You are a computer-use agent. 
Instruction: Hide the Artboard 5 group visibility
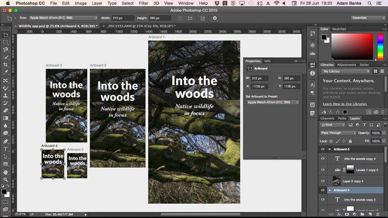click(322, 149)
